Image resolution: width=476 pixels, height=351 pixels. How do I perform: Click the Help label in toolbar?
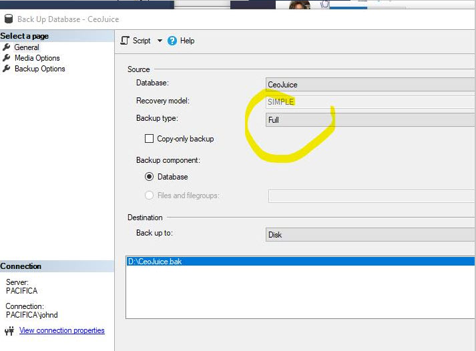coord(188,41)
